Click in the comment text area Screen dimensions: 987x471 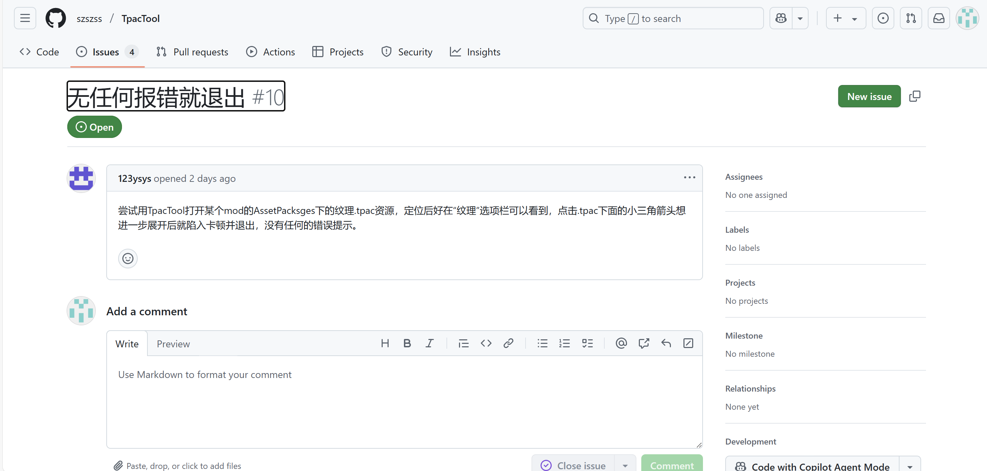click(x=404, y=402)
